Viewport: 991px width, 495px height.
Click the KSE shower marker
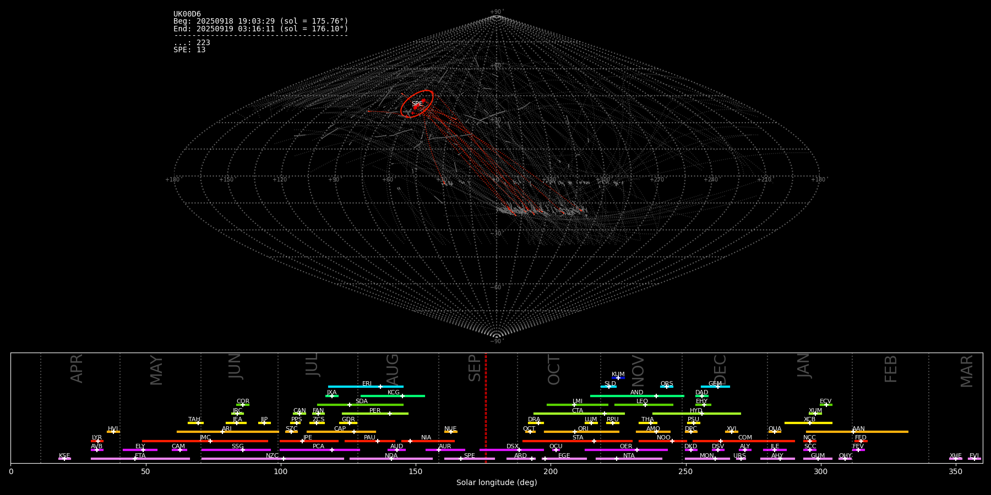(64, 459)
